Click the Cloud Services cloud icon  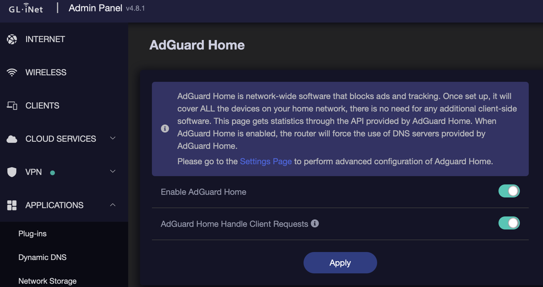(x=12, y=139)
